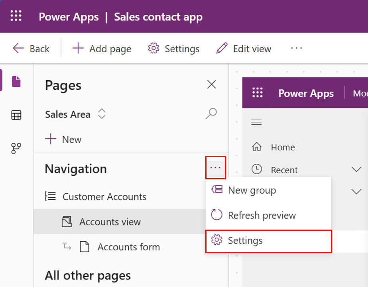Click the Recent clock icon in the preview
Viewport: 368px width, 287px height.
[257, 169]
